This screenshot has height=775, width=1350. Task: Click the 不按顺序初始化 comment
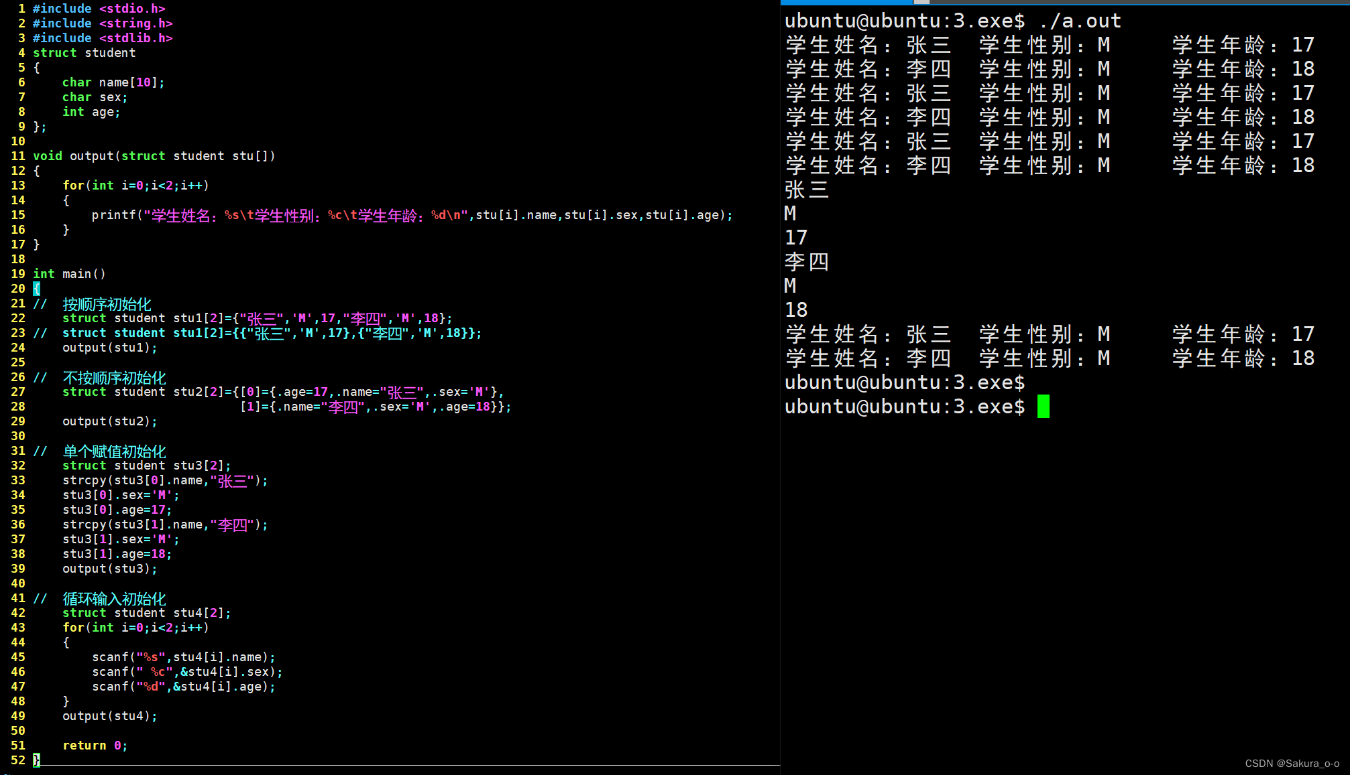coord(114,377)
